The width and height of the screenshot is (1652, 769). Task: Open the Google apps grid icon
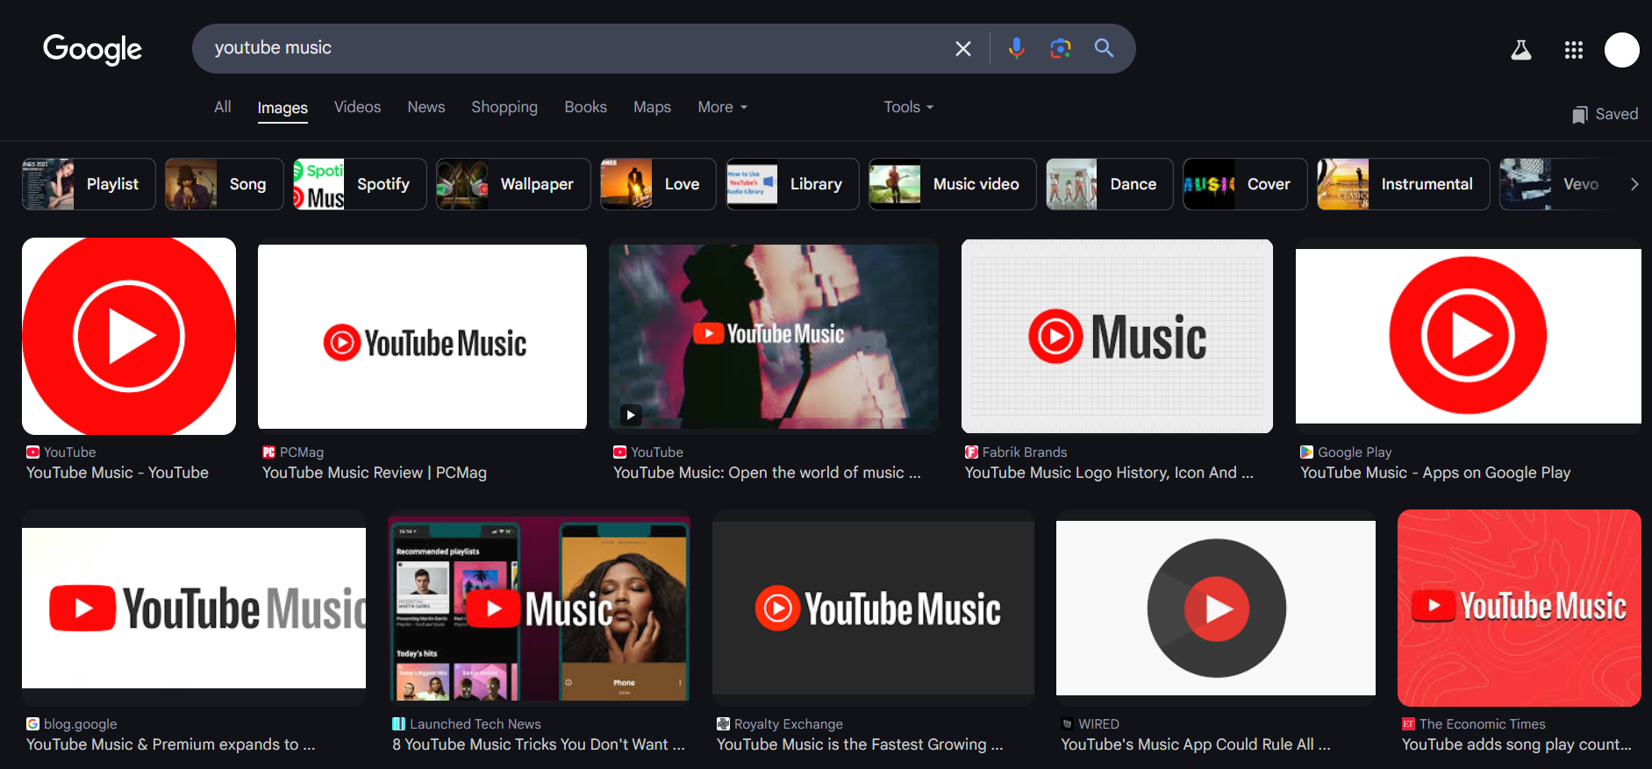pos(1573,50)
